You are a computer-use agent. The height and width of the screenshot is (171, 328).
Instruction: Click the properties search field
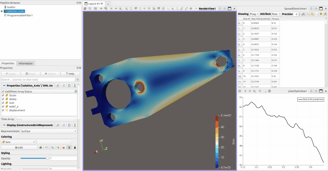(x=38, y=79)
